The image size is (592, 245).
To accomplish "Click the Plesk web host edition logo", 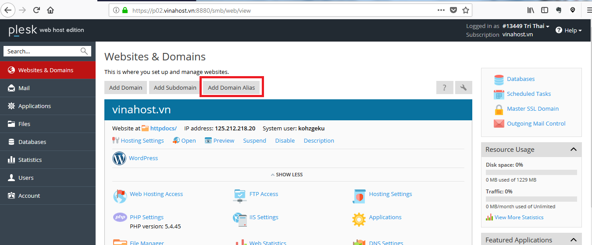I will 46,30.
